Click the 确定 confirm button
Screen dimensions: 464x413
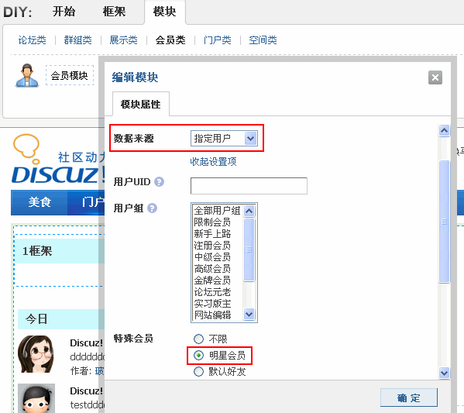tap(409, 398)
